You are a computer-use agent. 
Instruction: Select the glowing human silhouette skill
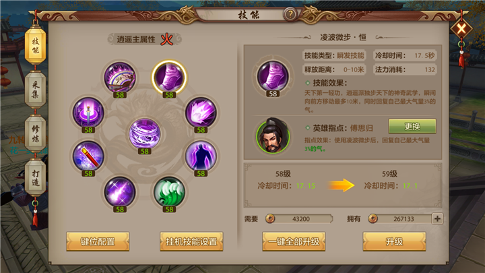tap(201, 156)
